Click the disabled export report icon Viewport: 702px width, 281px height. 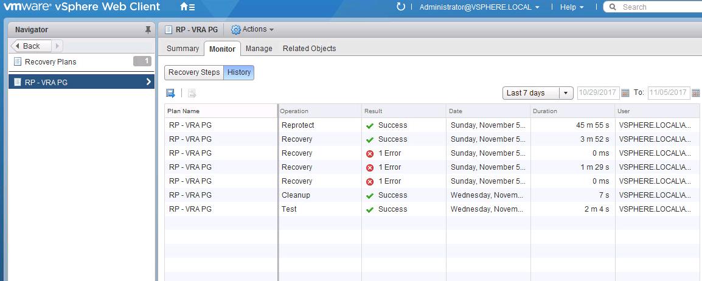pyautogui.click(x=192, y=93)
